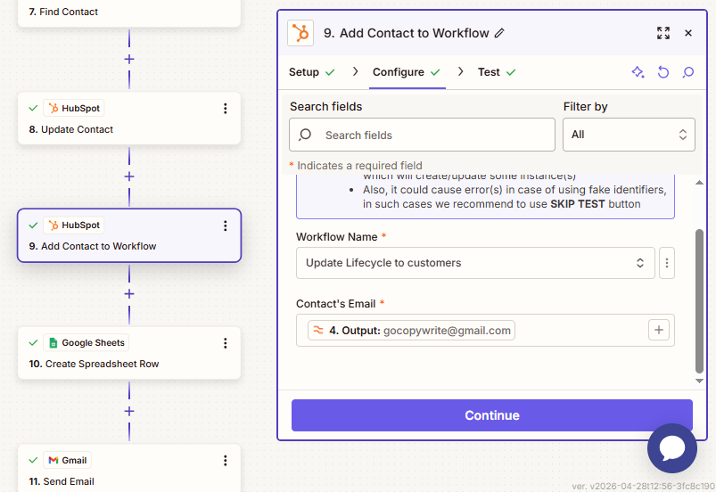This screenshot has width=716, height=492.
Task: Click the Google Sheets badge on step 10
Action: coord(86,343)
